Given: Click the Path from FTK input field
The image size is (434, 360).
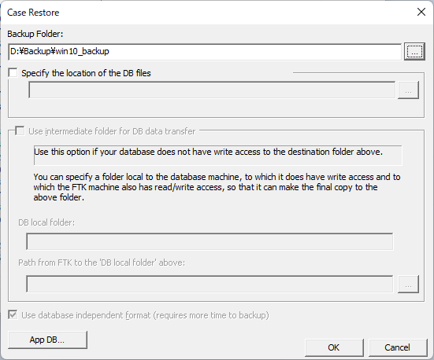Looking at the screenshot, I should 210,284.
